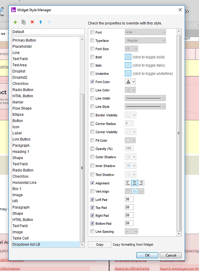Select bottom vertical align icon
Screen dimensions: 199x271
click(141, 191)
